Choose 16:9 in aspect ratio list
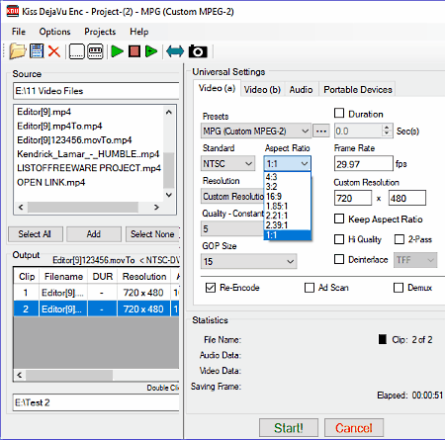This screenshot has width=445, height=440. [x=287, y=197]
